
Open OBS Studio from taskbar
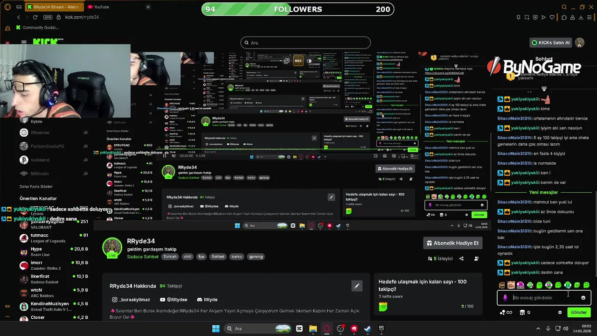click(340, 329)
